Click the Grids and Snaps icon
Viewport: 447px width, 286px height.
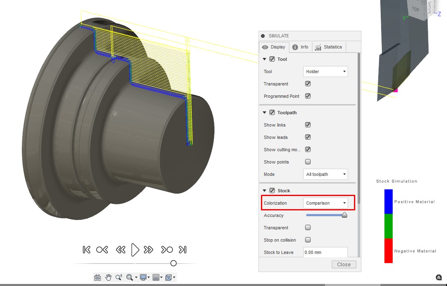coord(156,277)
